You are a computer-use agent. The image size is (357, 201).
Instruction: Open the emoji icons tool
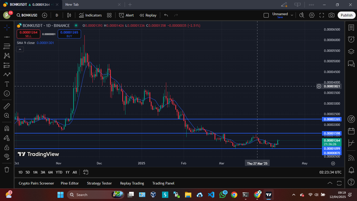coord(7,93)
